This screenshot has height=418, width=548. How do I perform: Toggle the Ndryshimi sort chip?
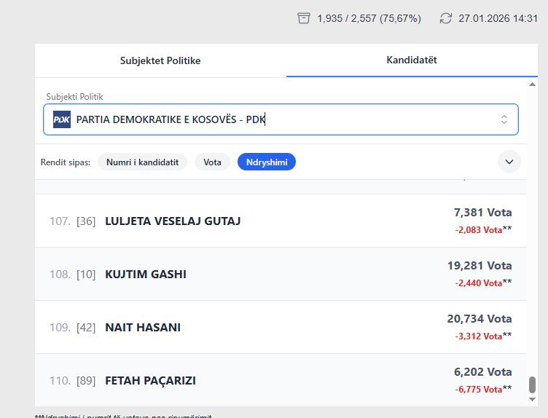point(266,162)
